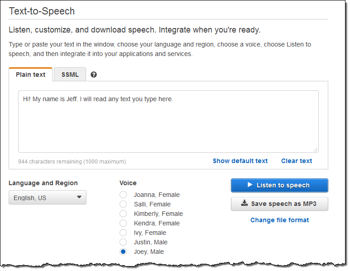
Task: Switch to the SSML tab
Action: (x=70, y=75)
